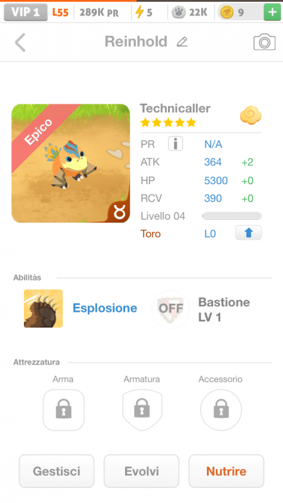The width and height of the screenshot is (283, 503).
Task: Open the VIP 1 badge
Action: click(x=26, y=12)
